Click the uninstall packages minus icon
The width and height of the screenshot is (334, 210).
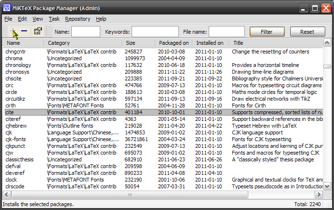point(24,31)
